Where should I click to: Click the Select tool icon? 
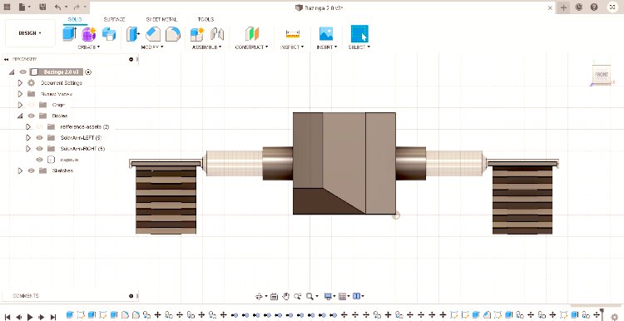click(x=359, y=34)
